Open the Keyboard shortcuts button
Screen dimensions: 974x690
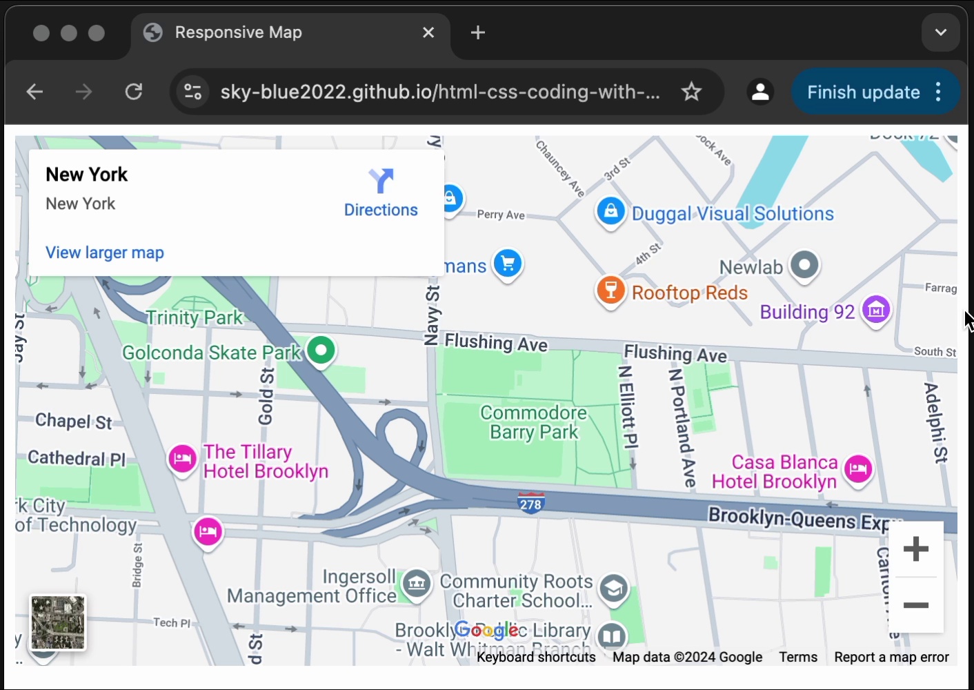click(536, 658)
